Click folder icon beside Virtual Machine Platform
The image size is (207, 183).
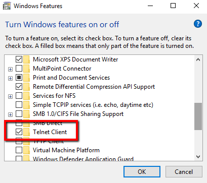pos(26,150)
